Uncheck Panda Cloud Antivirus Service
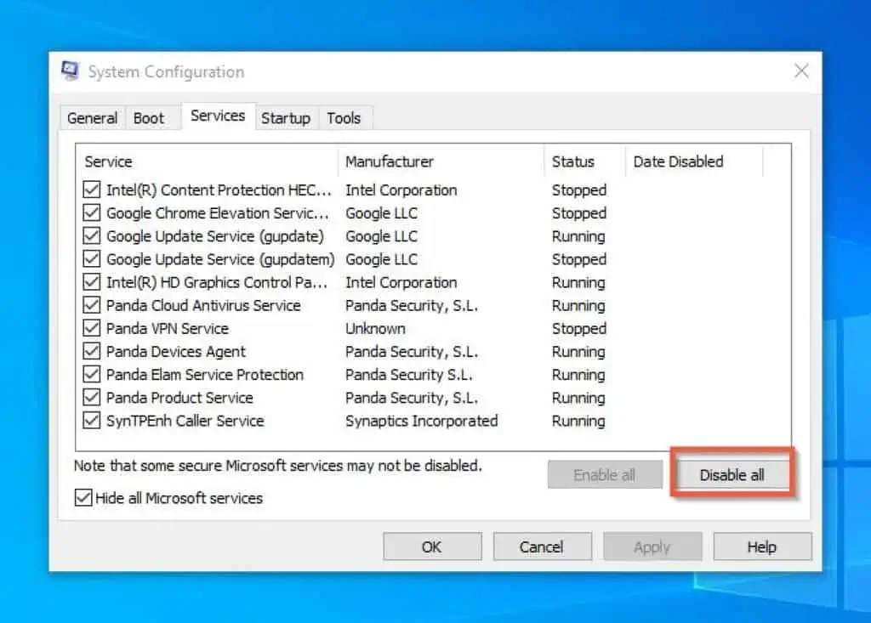The image size is (871, 623). [x=92, y=306]
